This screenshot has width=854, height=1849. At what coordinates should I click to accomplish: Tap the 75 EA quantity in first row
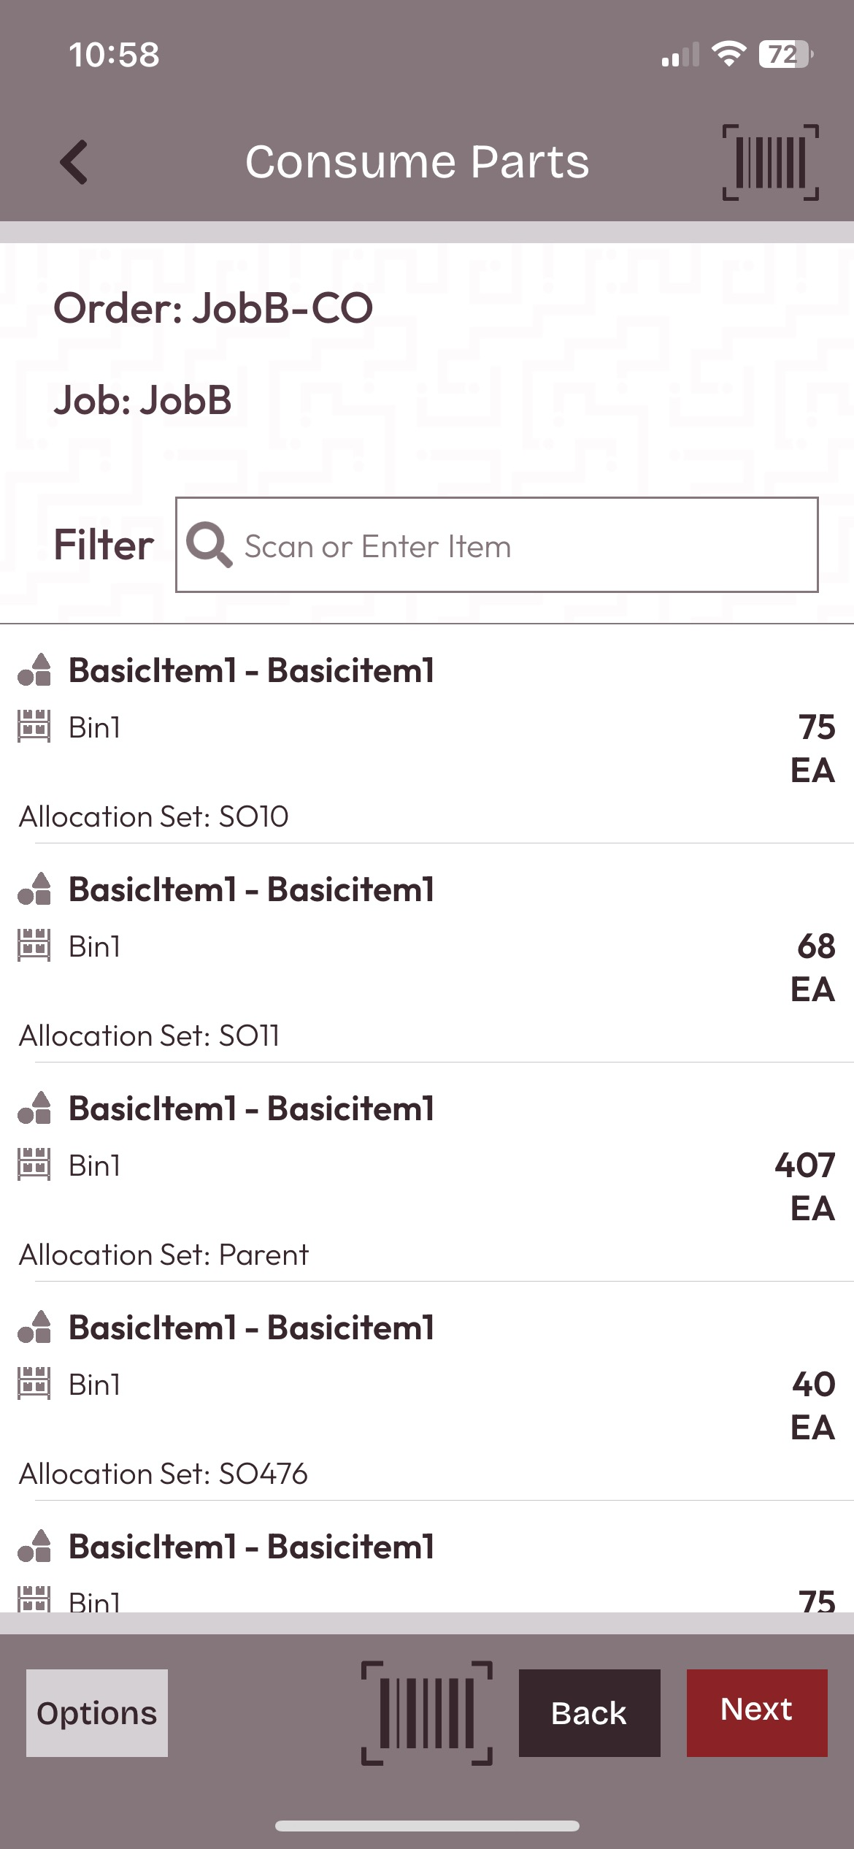pyautogui.click(x=813, y=749)
